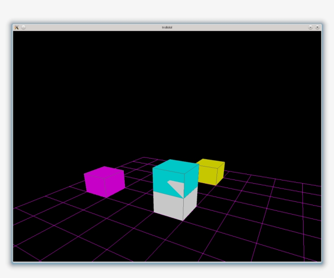The height and width of the screenshot is (278, 334).
Task: Select the magenta cube in the scene
Action: point(104,181)
